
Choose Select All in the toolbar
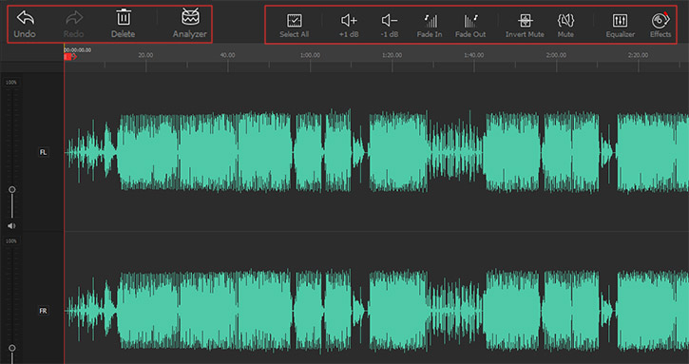tap(294, 26)
